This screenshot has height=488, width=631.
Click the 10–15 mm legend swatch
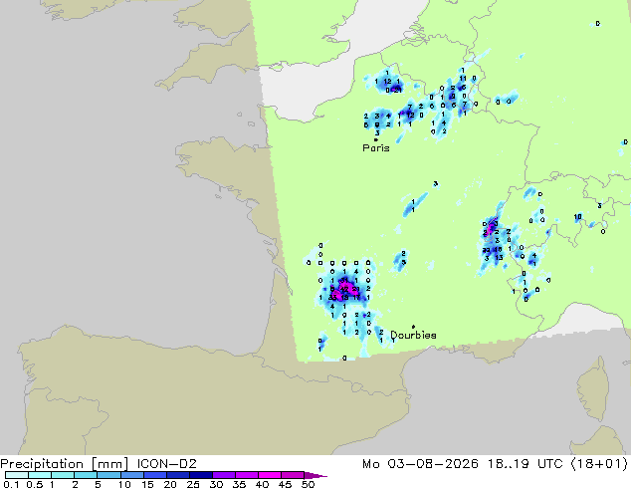click(x=131, y=475)
